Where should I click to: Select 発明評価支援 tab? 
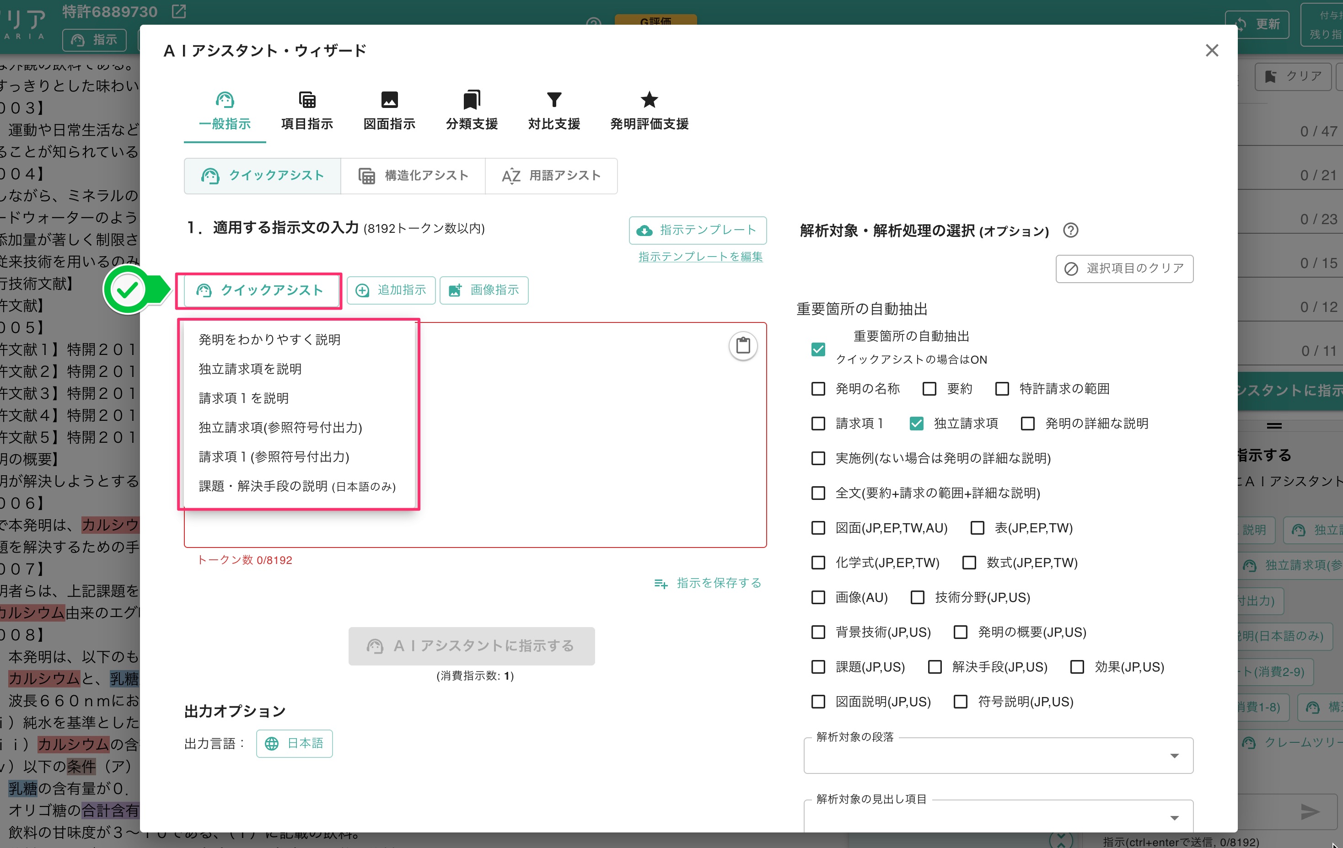coord(649,112)
